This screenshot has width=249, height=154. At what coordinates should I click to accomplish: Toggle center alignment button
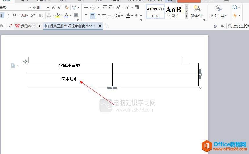coord(93,16)
